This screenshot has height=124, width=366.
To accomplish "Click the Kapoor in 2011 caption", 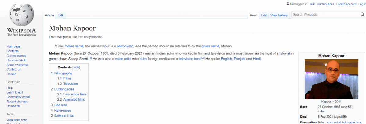I will tap(331, 102).
